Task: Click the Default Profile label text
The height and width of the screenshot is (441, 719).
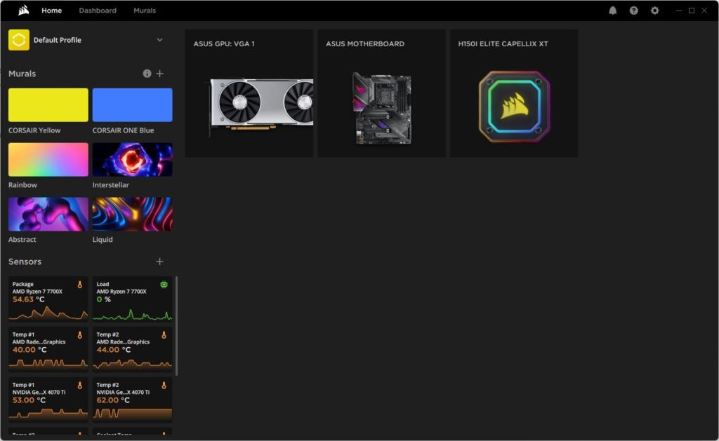Action: point(58,40)
